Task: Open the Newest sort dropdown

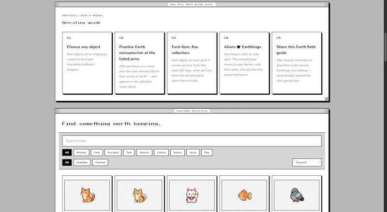Action: (307, 162)
